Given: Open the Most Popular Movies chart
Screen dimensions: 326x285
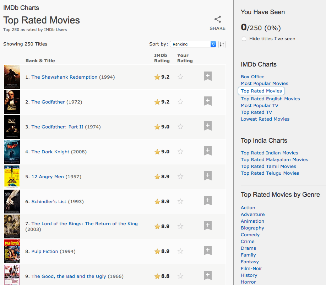Looking at the screenshot, I should point(264,83).
